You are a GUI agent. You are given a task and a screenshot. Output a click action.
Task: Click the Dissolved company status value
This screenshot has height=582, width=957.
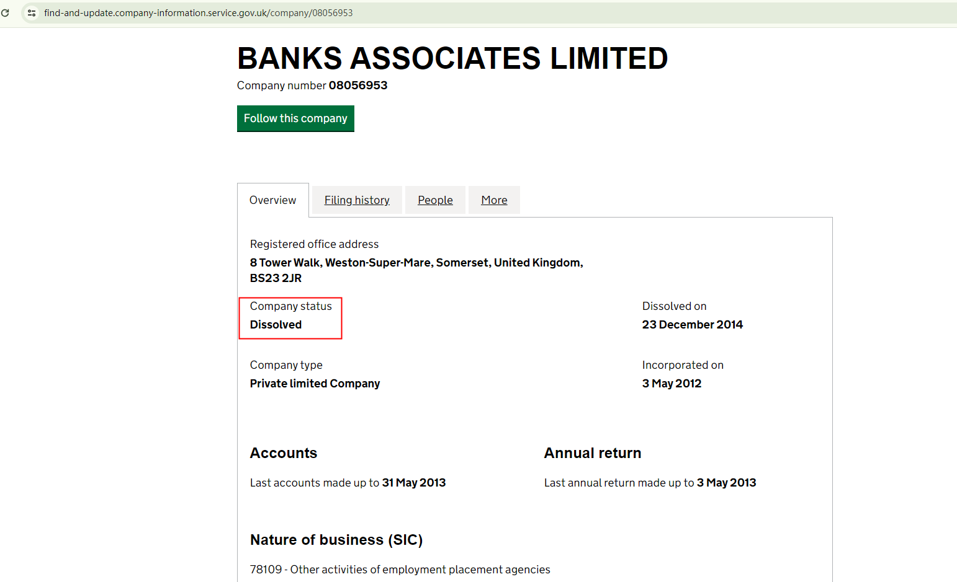[276, 325]
